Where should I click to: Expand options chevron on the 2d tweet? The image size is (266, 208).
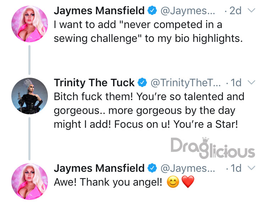pyautogui.click(x=251, y=11)
